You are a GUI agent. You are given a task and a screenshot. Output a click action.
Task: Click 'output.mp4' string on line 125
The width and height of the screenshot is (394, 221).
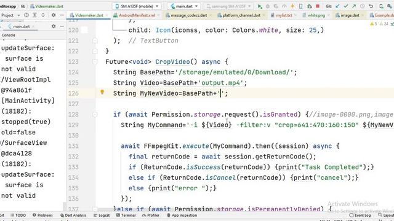(220, 83)
